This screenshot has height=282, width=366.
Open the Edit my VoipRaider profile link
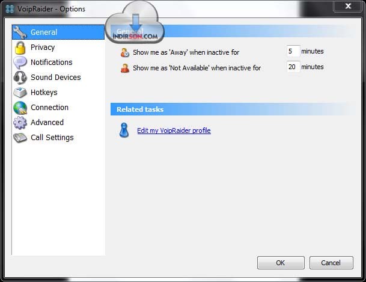point(174,130)
